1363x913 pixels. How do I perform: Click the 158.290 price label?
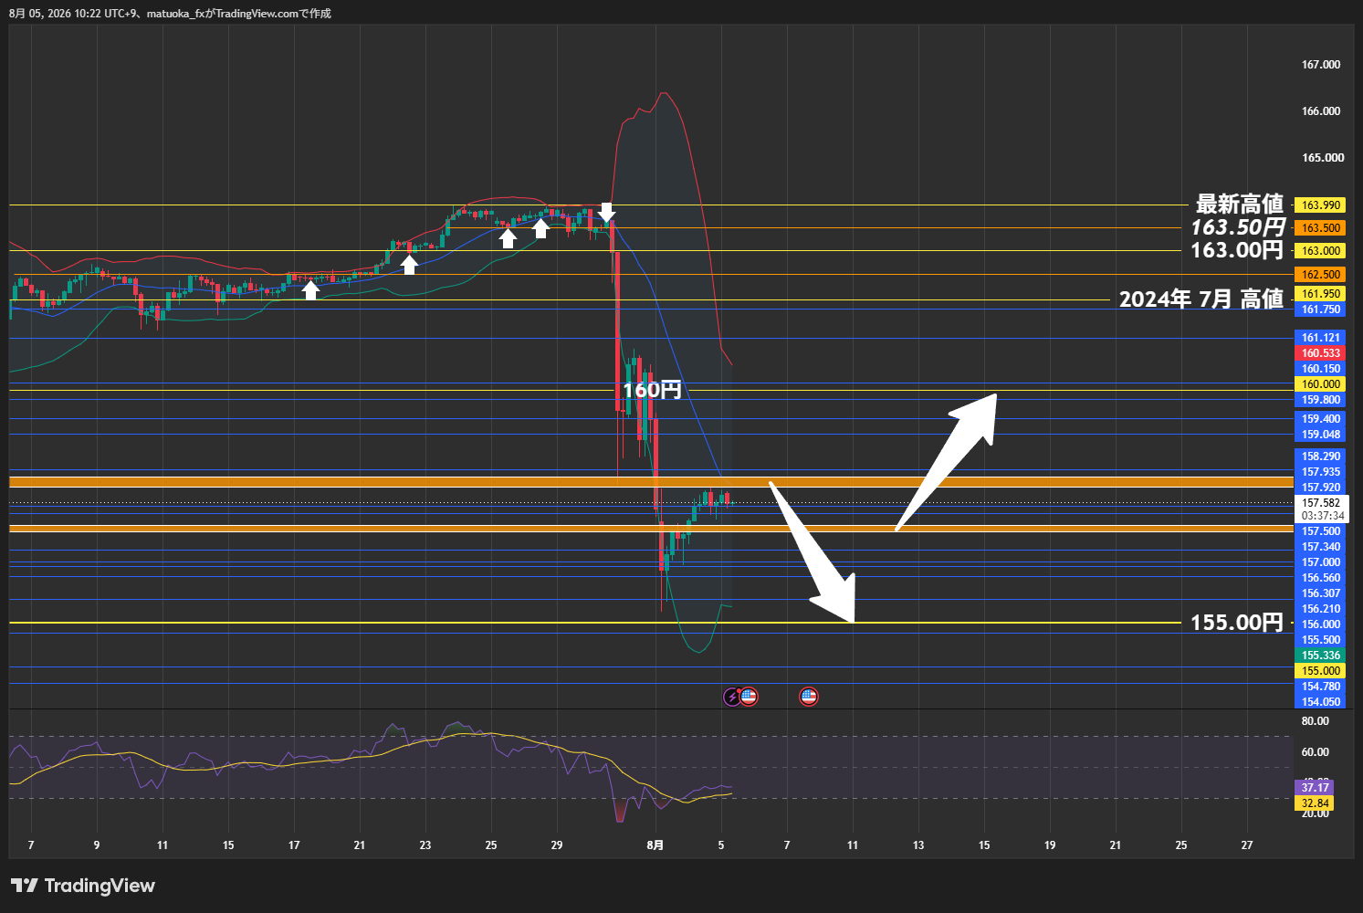click(x=1320, y=456)
